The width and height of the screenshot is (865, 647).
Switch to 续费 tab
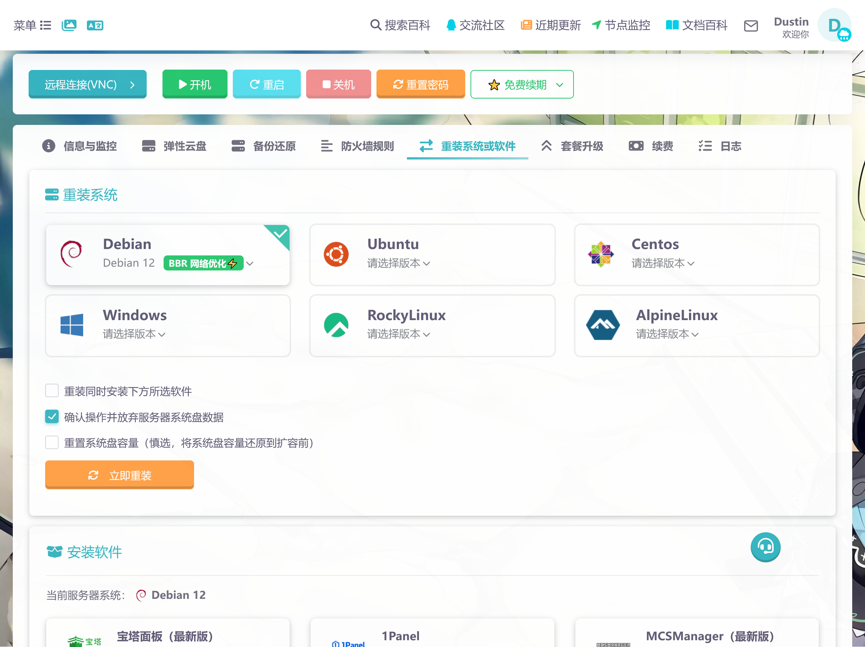[651, 146]
